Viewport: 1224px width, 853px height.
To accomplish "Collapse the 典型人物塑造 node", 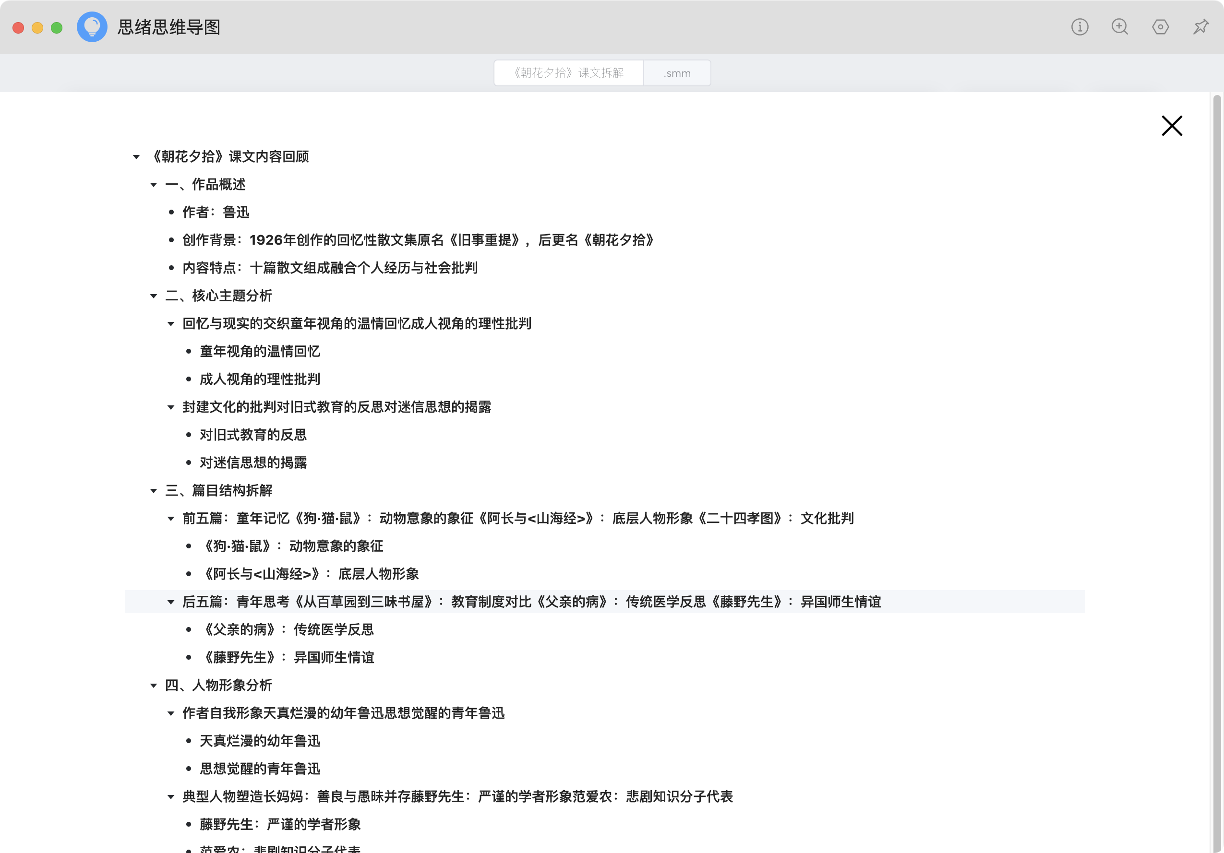I will tap(170, 797).
